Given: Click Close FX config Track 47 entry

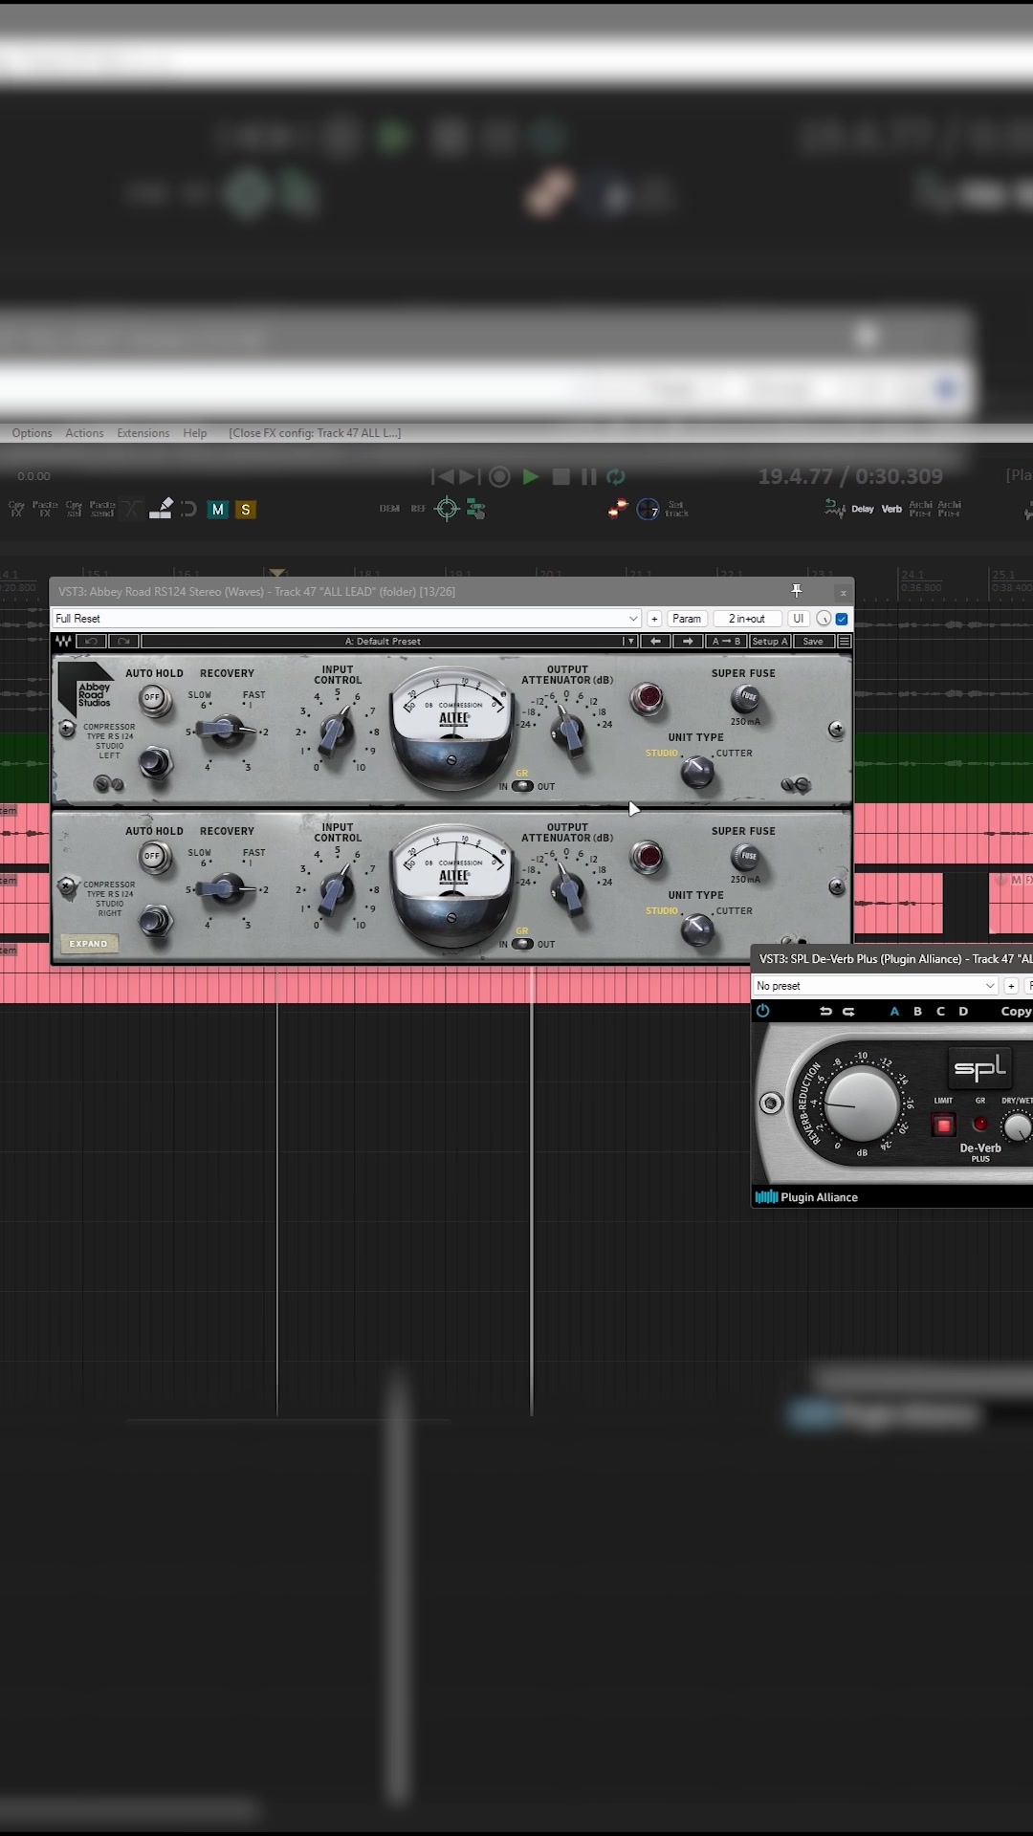Looking at the screenshot, I should 315,433.
